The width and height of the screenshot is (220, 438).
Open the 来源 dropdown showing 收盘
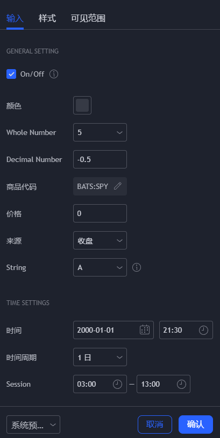[100, 240]
